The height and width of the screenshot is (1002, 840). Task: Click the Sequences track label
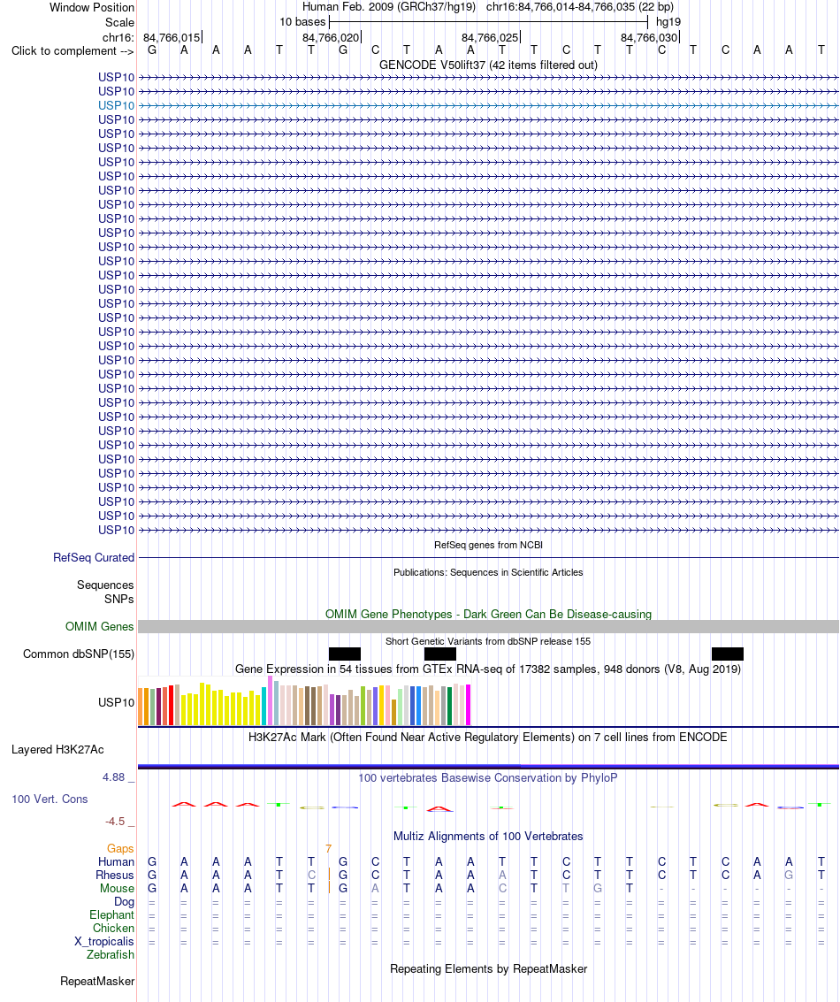coord(105,585)
